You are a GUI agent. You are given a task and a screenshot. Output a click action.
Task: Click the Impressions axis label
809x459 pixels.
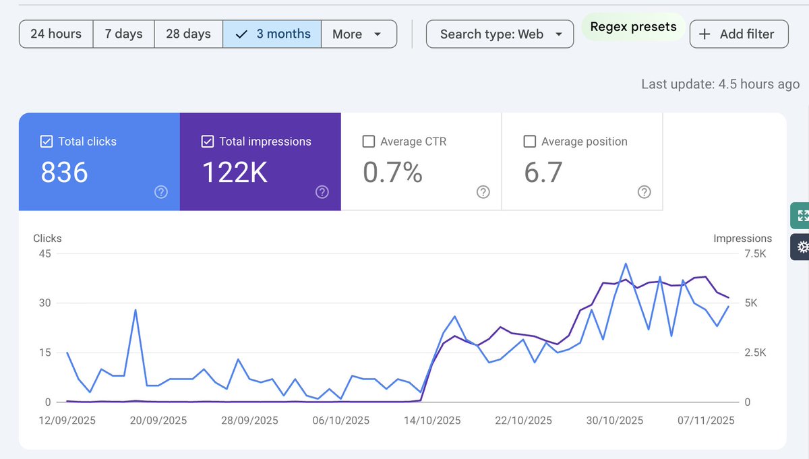point(743,238)
